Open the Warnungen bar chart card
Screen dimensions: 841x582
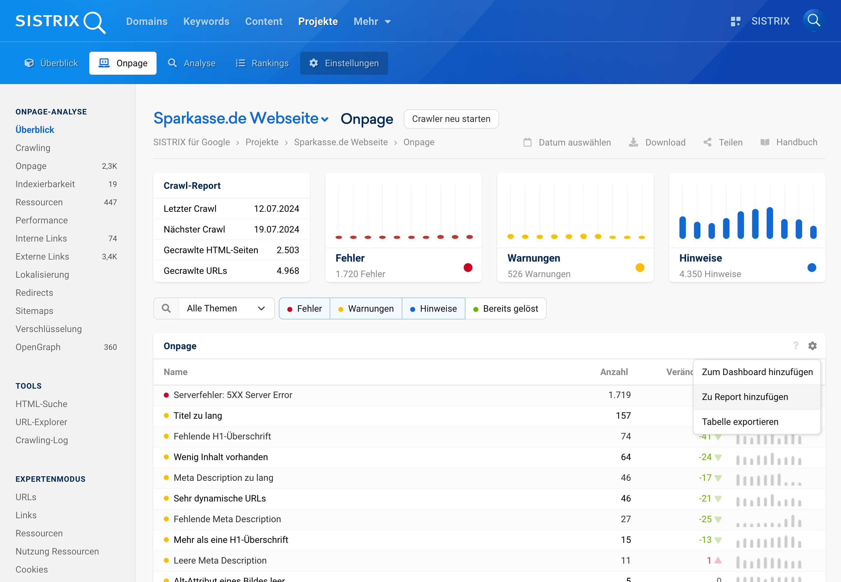tap(575, 227)
